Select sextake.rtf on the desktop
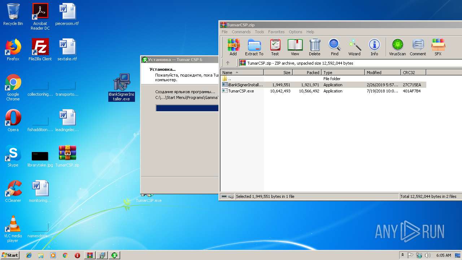This screenshot has height=260, width=462. click(x=67, y=50)
